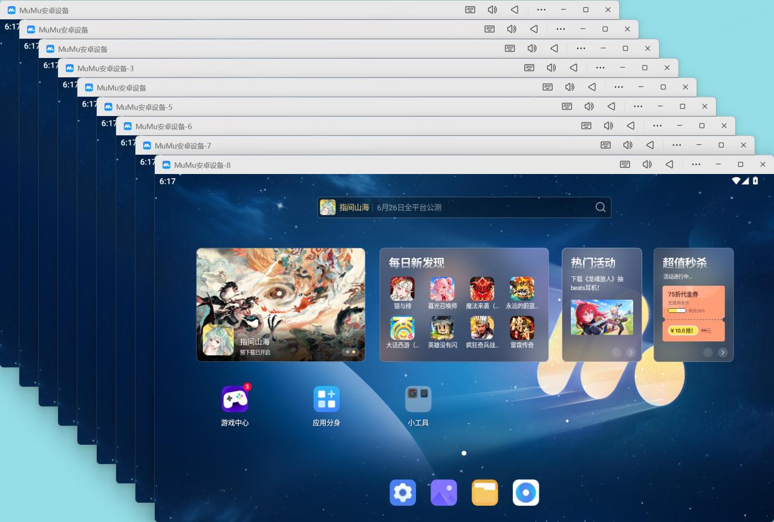Open the File manager in the dock
This screenshot has width=774, height=522.
point(485,493)
